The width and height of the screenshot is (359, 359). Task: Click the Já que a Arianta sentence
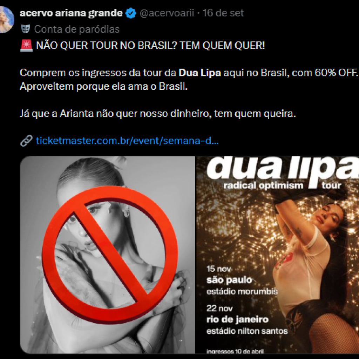tap(158, 114)
